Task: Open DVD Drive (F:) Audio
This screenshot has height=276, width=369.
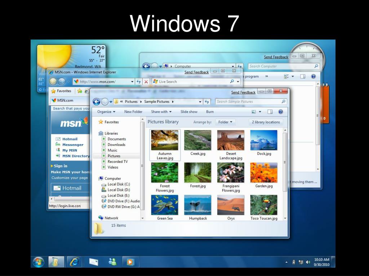Action: tap(124, 201)
